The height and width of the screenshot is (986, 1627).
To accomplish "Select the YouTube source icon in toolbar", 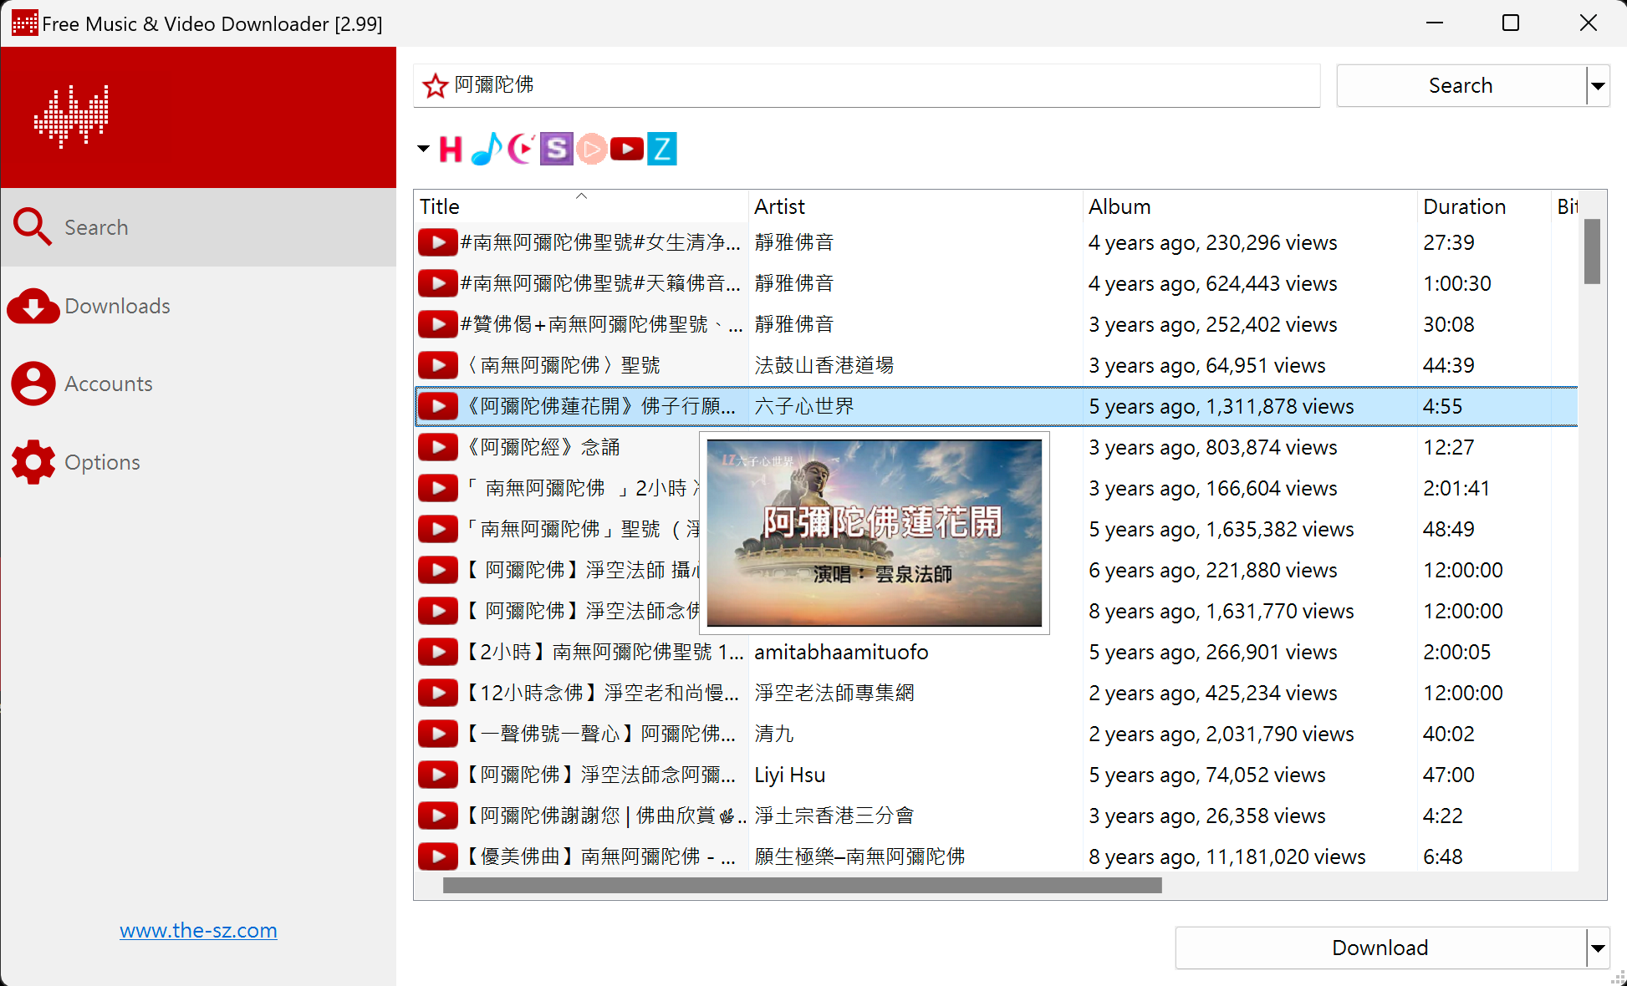I will (627, 150).
